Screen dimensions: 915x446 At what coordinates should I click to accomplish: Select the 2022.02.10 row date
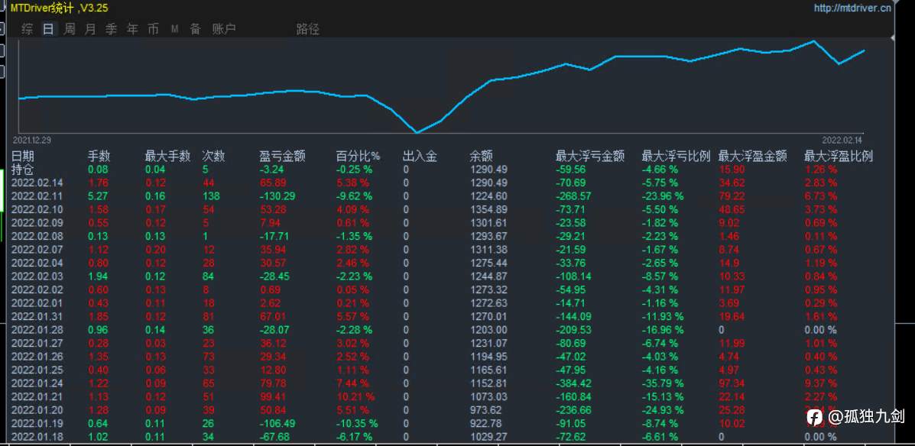pos(36,209)
